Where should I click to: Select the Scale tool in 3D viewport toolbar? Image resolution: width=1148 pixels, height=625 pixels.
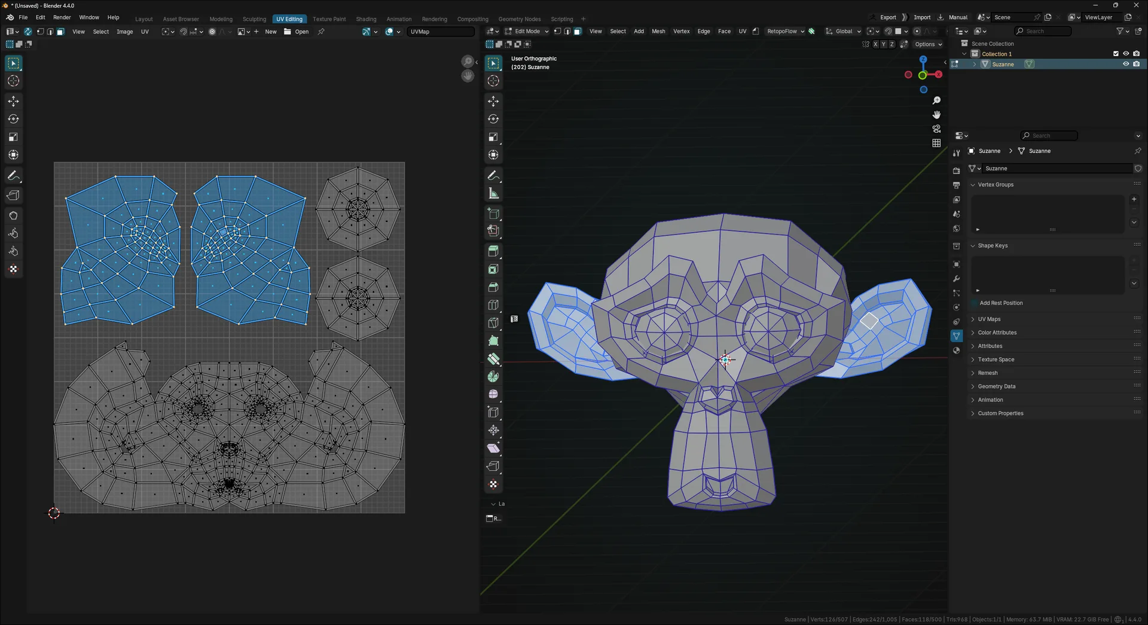point(493,137)
